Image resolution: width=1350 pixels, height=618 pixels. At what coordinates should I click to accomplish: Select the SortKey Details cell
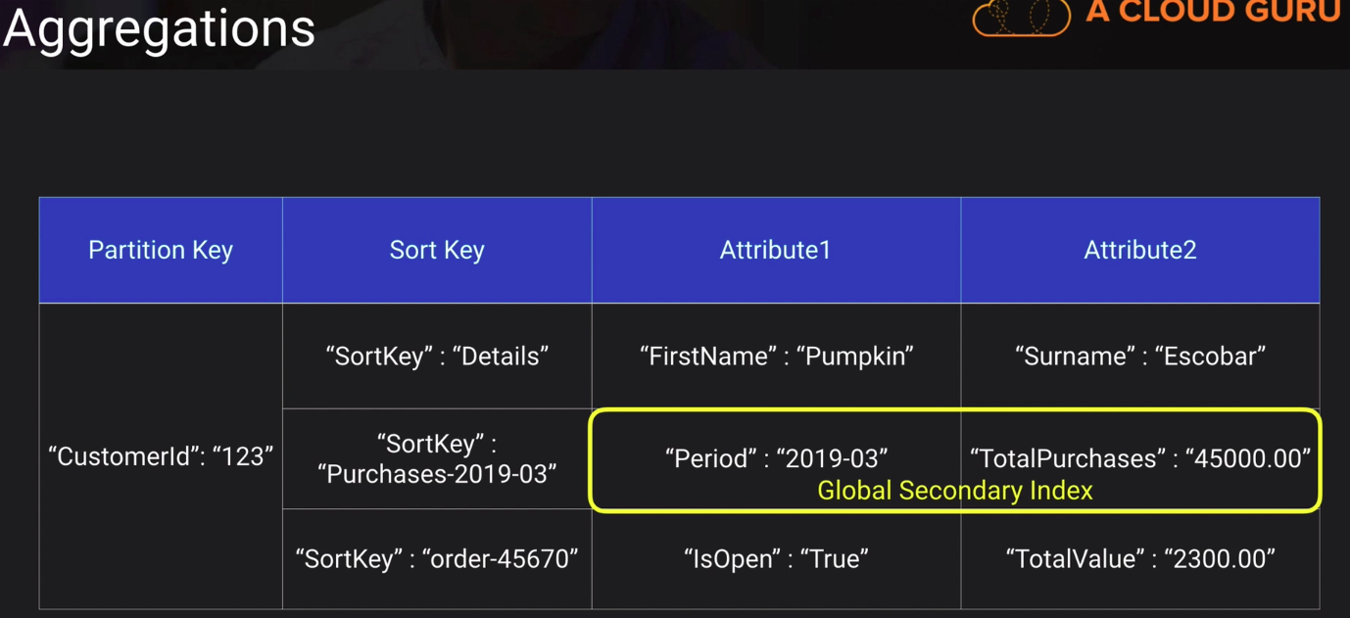click(x=437, y=356)
